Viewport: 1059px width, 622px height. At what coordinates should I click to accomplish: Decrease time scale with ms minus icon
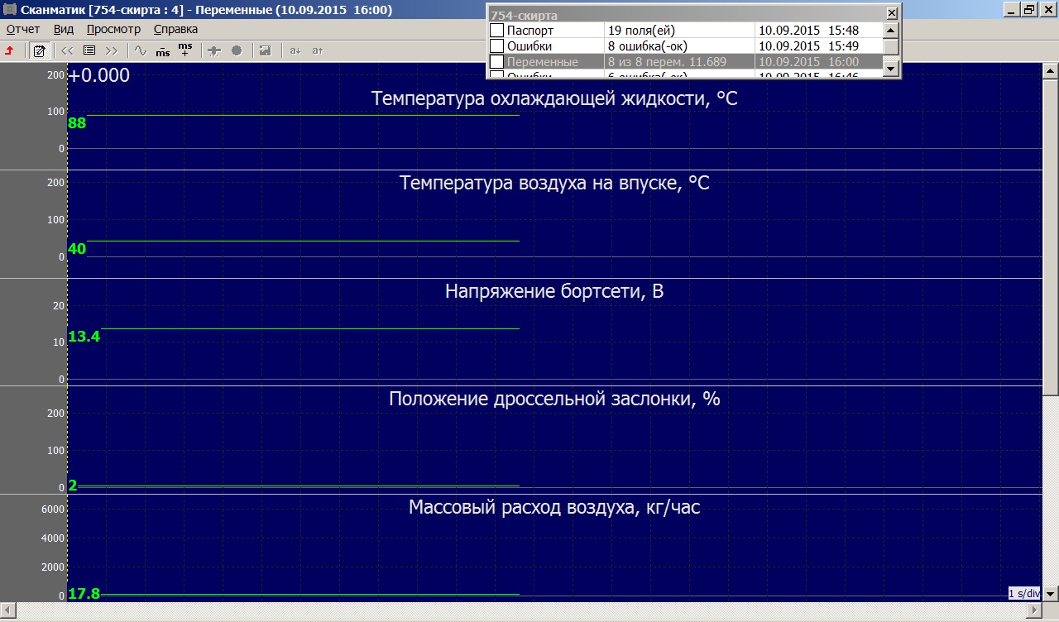pos(163,50)
